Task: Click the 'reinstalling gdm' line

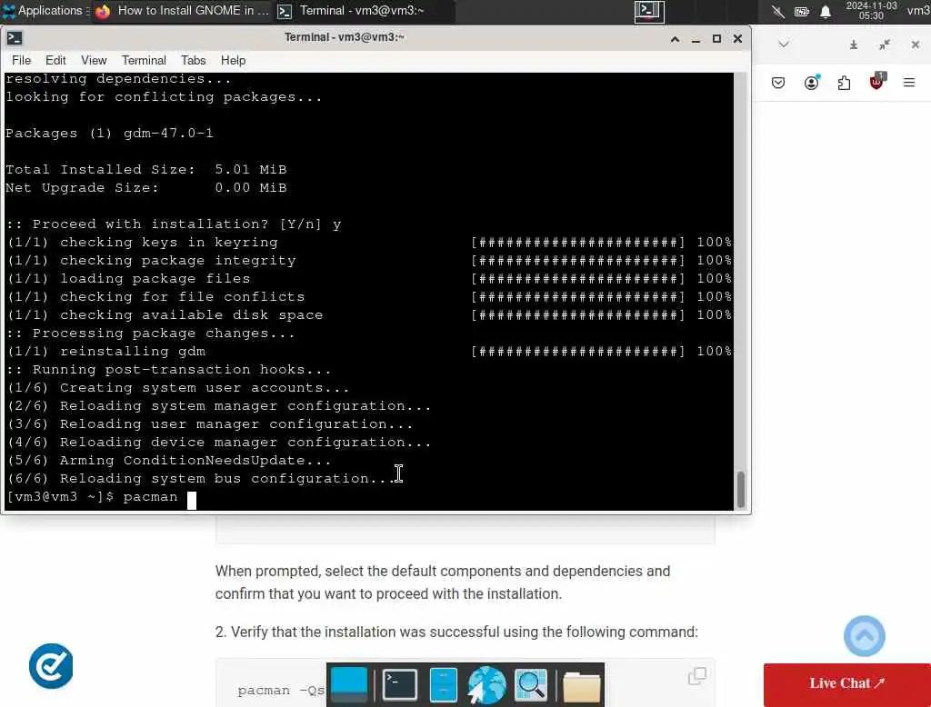Action: [106, 351]
